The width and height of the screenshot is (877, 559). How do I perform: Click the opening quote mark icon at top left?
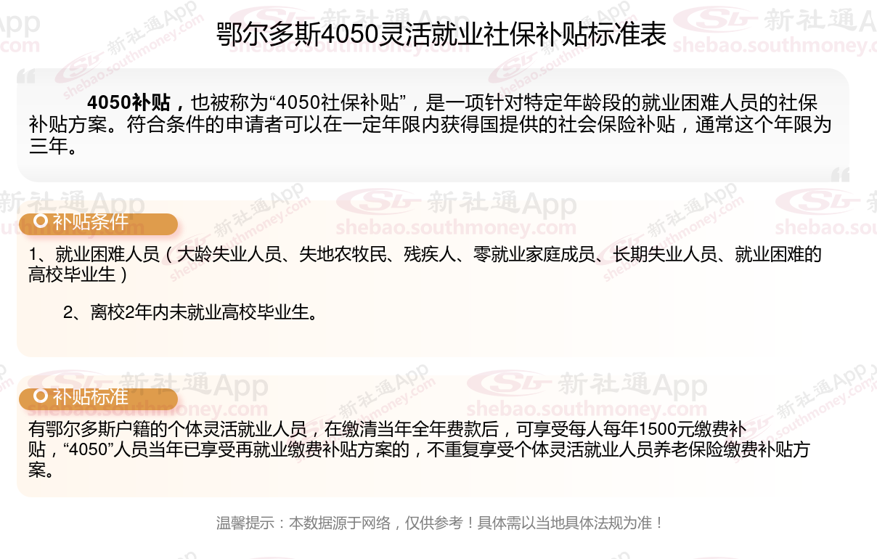(25, 77)
